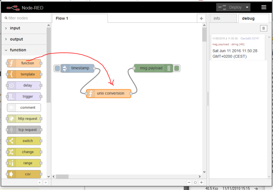Expand the output palette category
Viewport: 273px width, 190px height.
[x=24, y=39]
